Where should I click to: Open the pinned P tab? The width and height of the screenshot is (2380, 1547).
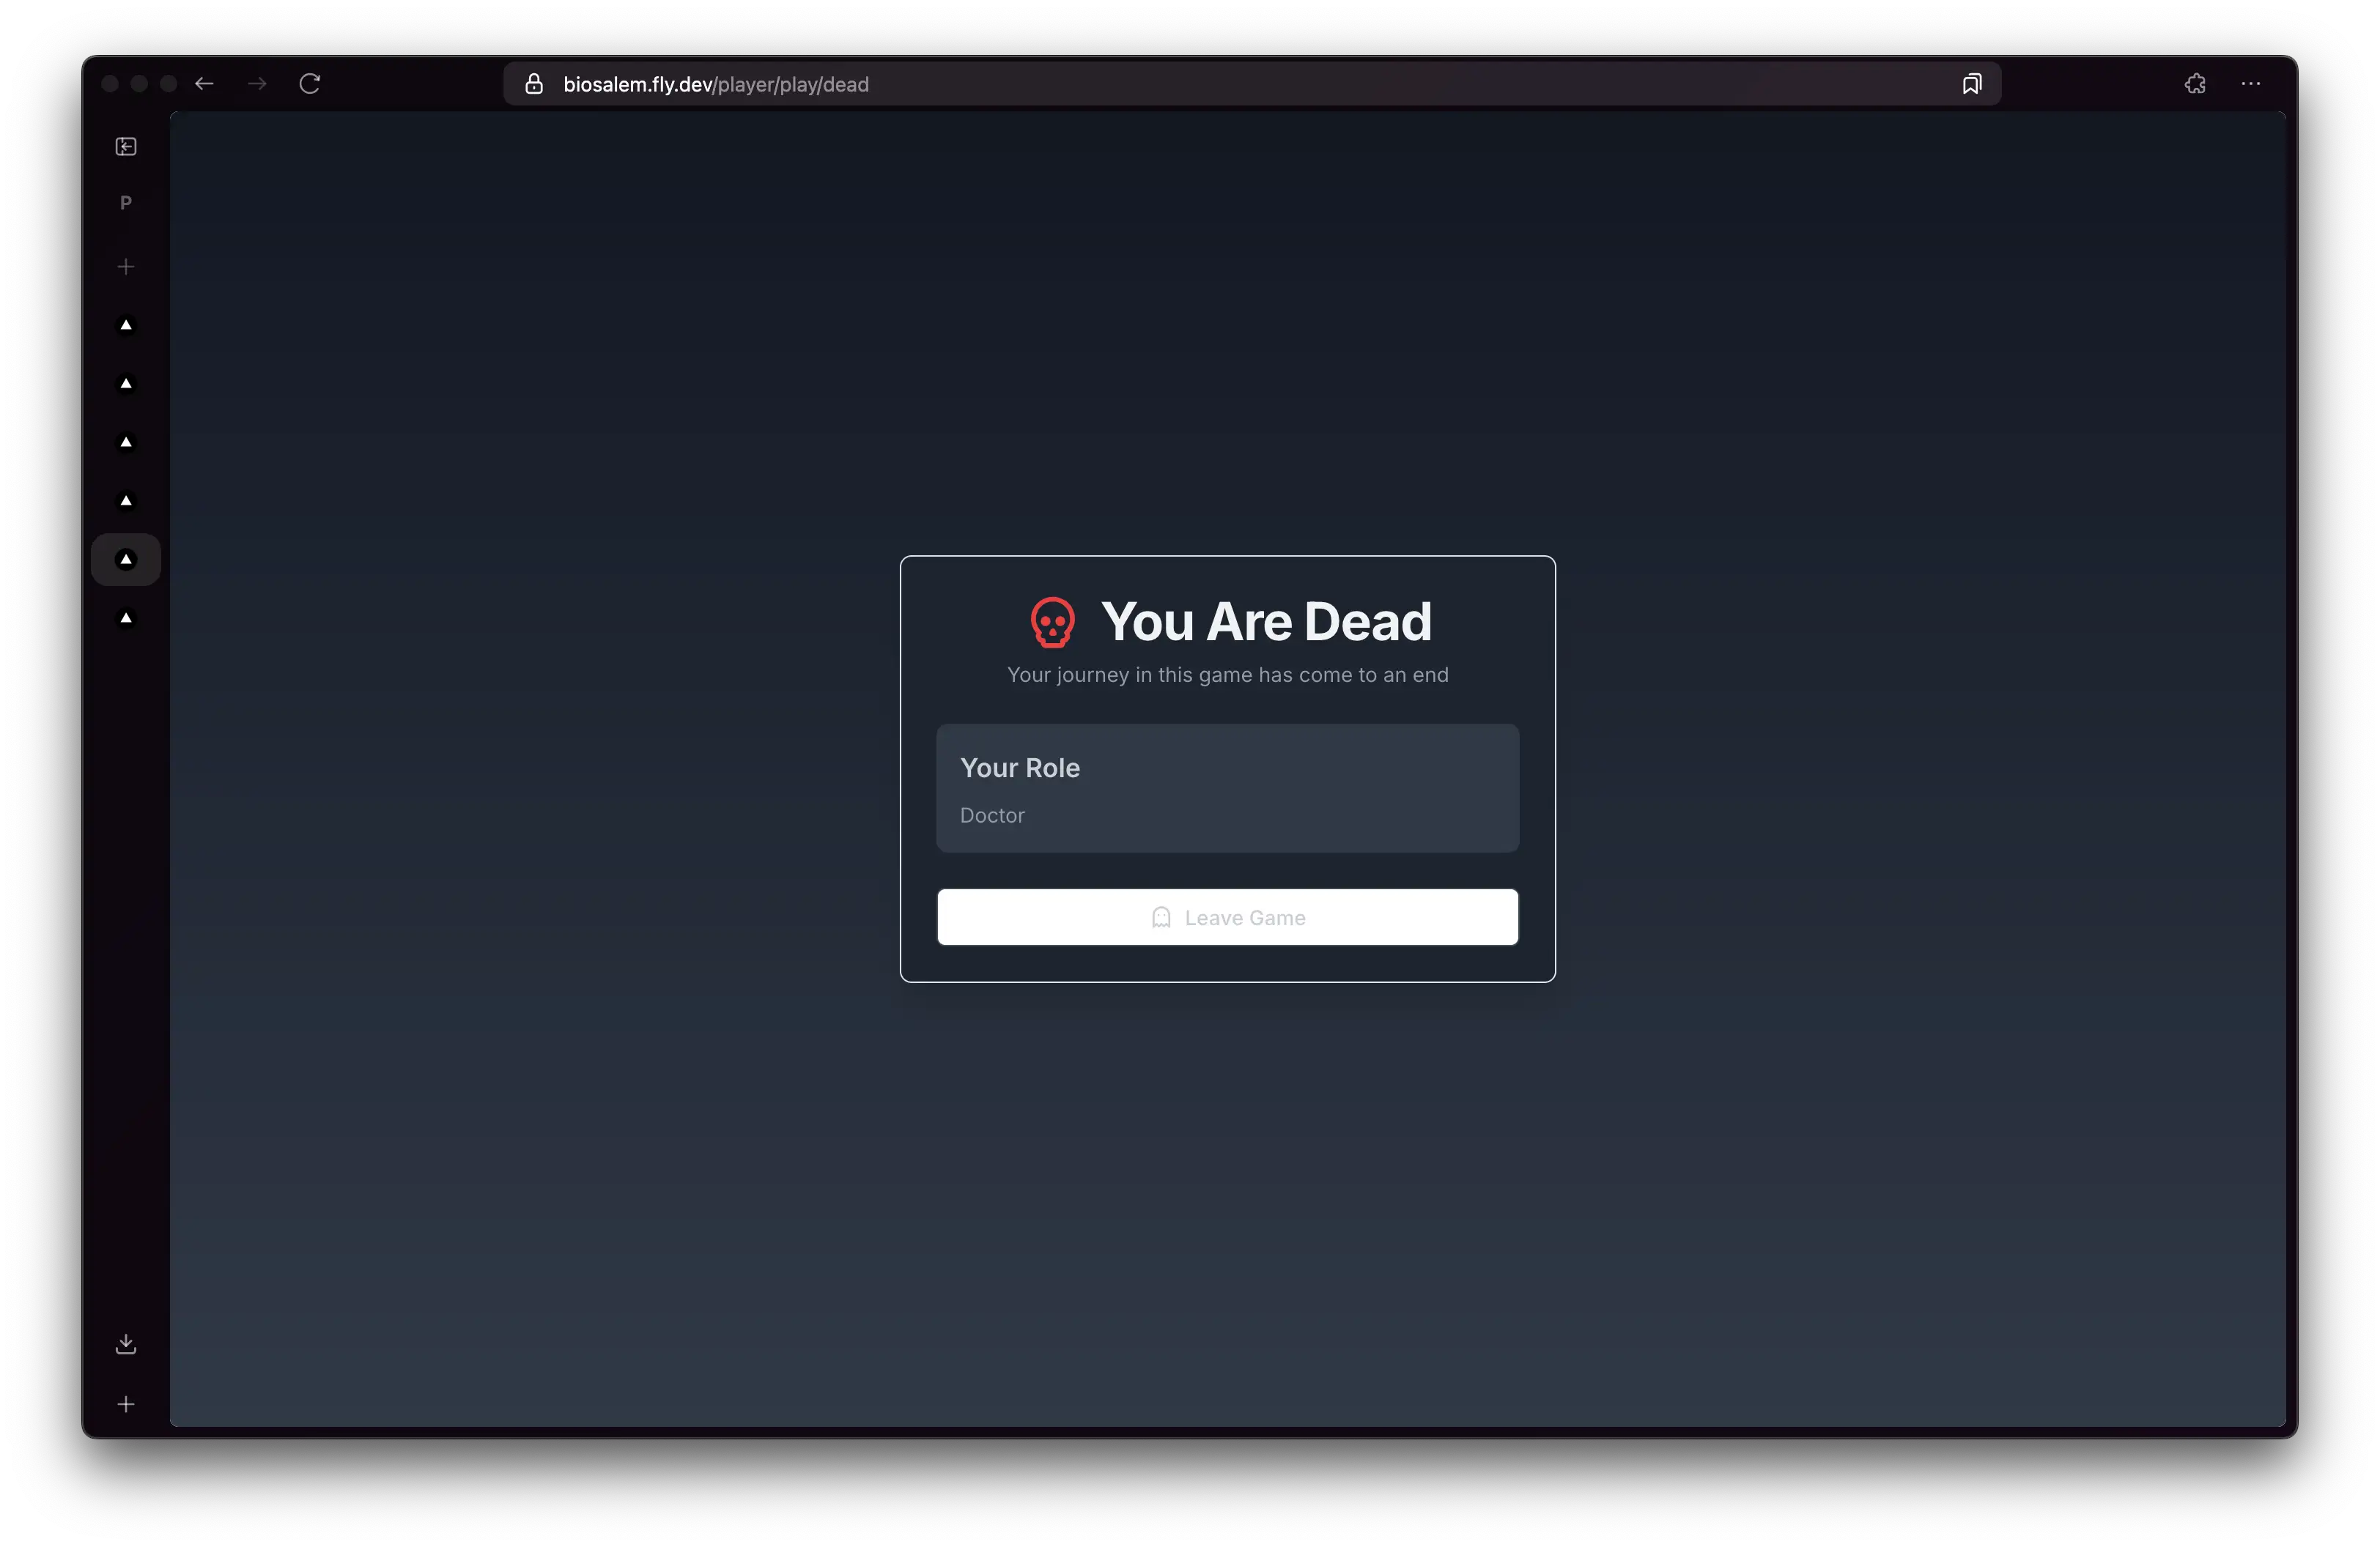point(126,203)
